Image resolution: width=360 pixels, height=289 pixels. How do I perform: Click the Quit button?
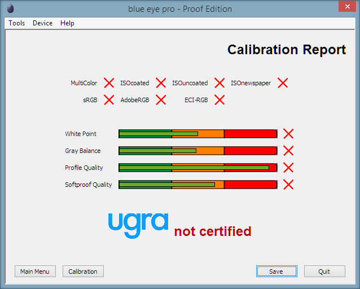tap(324, 272)
